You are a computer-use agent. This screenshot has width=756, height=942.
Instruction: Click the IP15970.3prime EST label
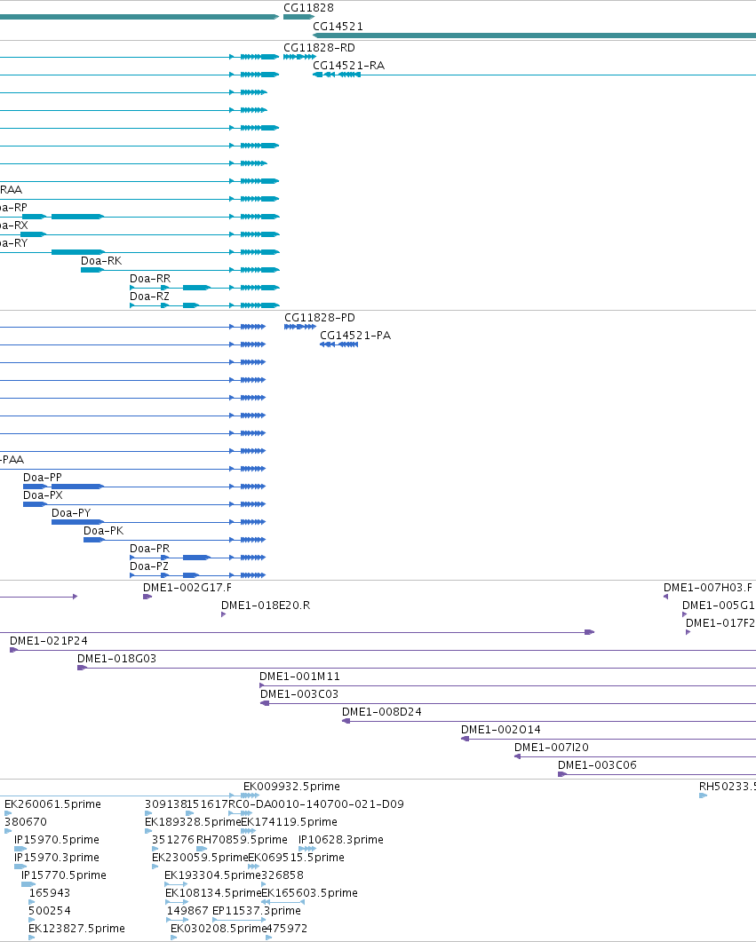pos(57,858)
